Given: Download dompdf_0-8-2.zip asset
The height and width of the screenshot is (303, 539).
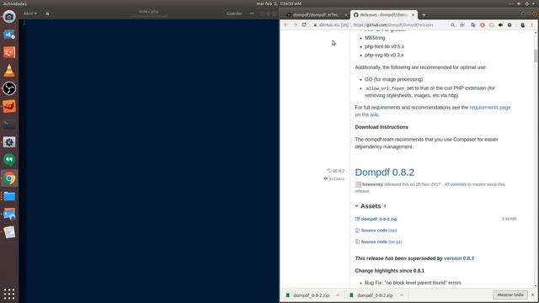Looking at the screenshot, I should (x=379, y=219).
